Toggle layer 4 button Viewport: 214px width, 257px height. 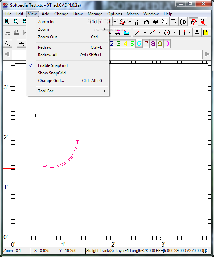click(x=125, y=44)
